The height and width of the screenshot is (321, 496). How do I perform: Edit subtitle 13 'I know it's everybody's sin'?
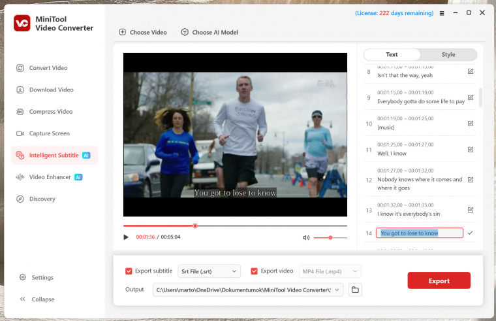(x=471, y=210)
